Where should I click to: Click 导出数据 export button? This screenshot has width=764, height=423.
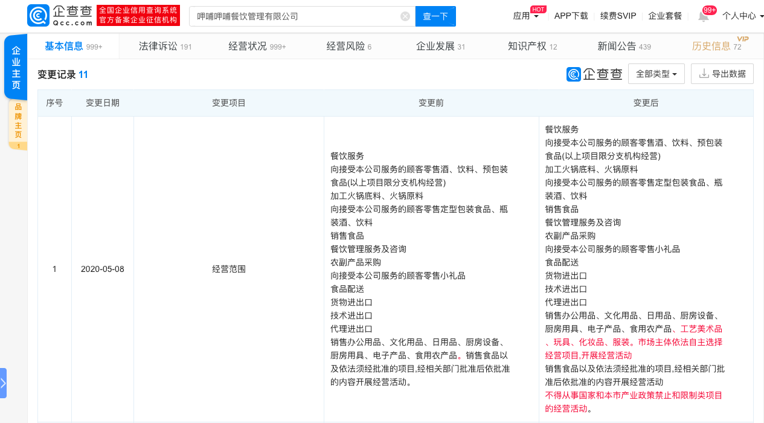722,74
